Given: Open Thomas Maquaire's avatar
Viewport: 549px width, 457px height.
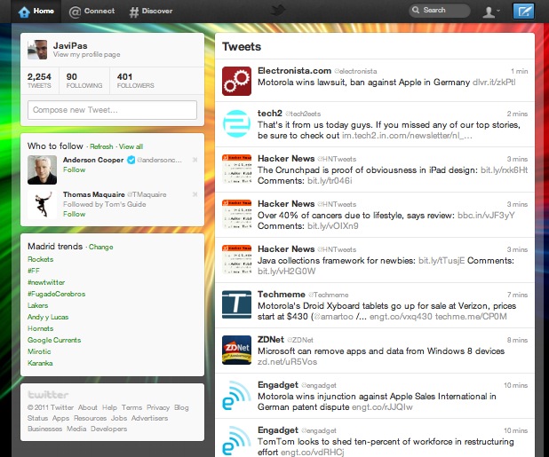Looking at the screenshot, I should (x=42, y=205).
